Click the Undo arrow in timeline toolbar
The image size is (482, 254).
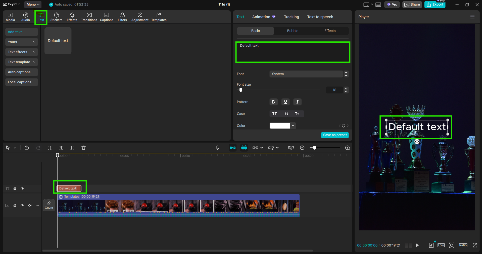(x=27, y=148)
